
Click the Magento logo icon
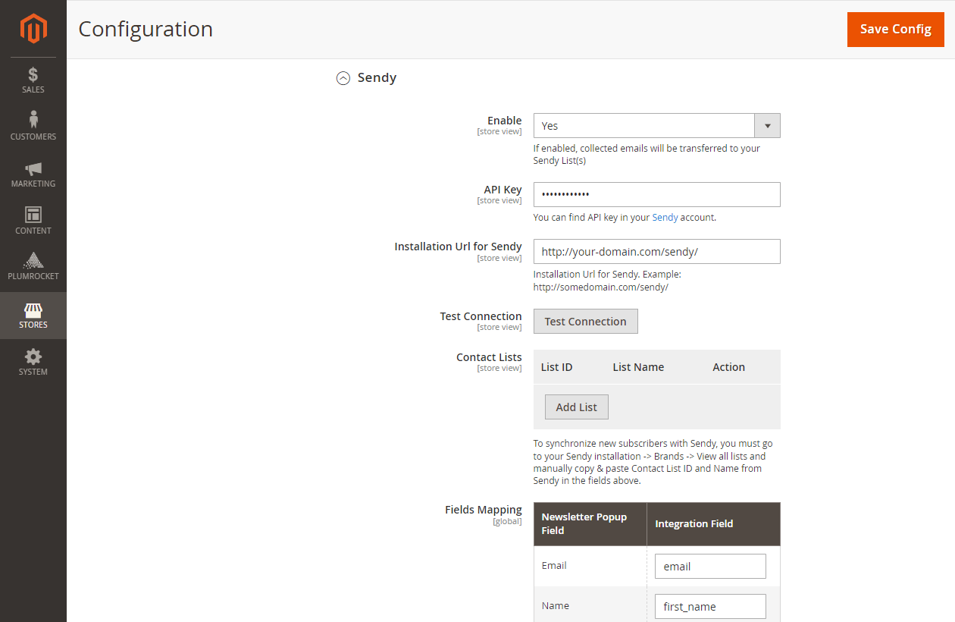click(33, 29)
